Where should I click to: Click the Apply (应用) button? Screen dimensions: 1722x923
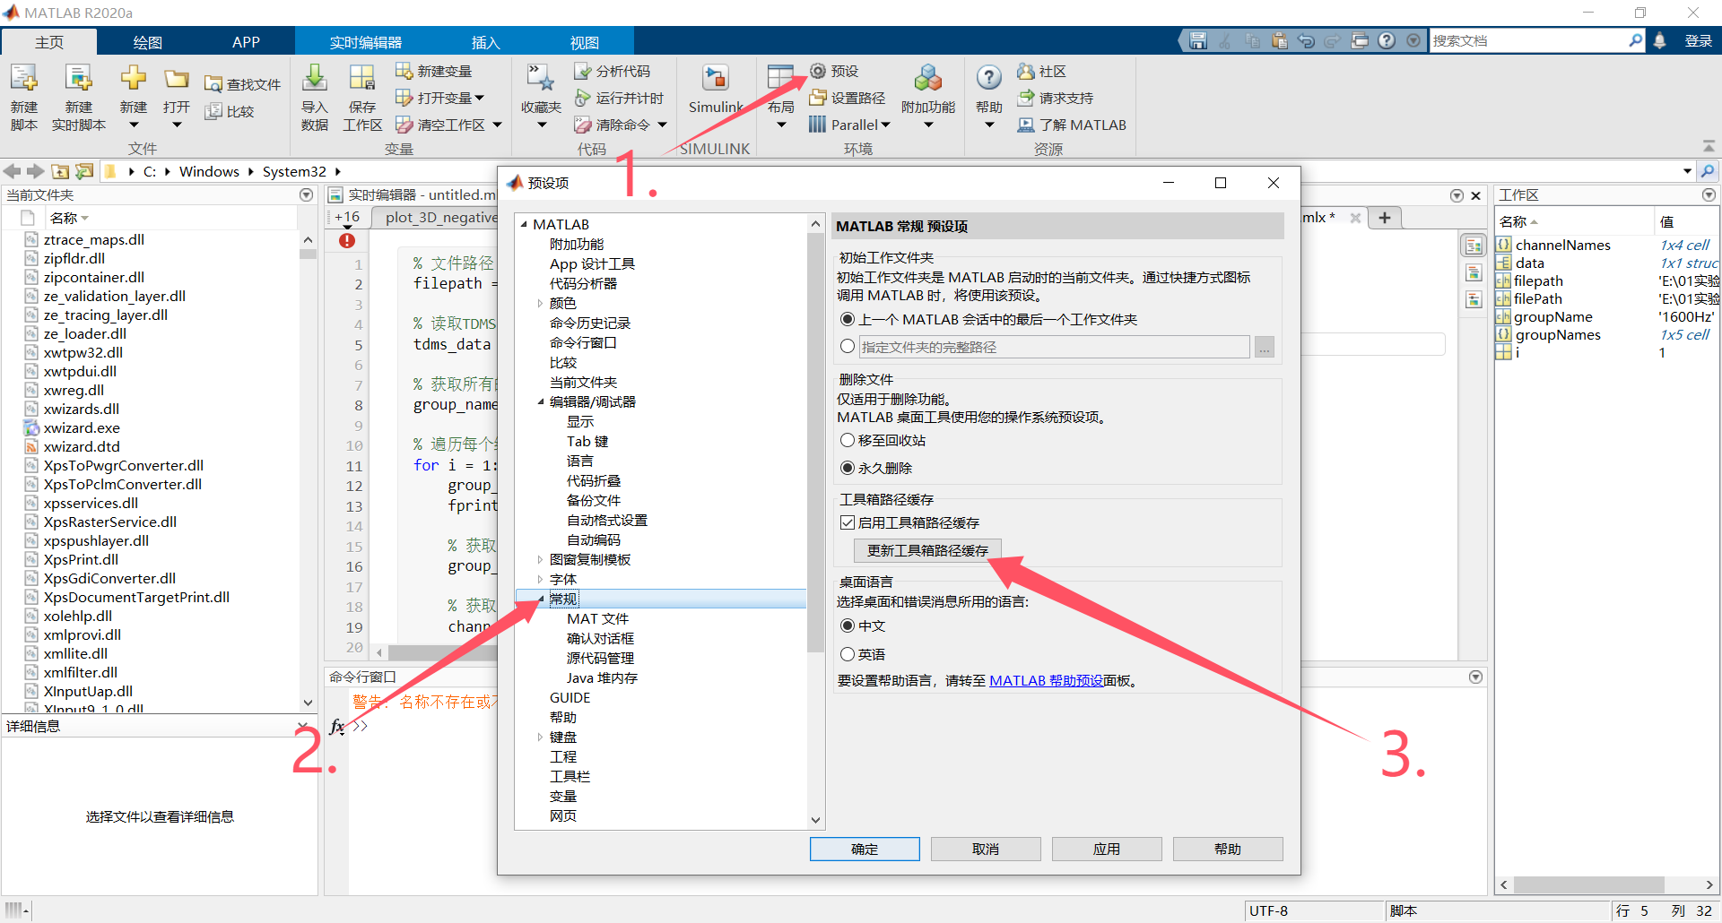coord(1107,849)
